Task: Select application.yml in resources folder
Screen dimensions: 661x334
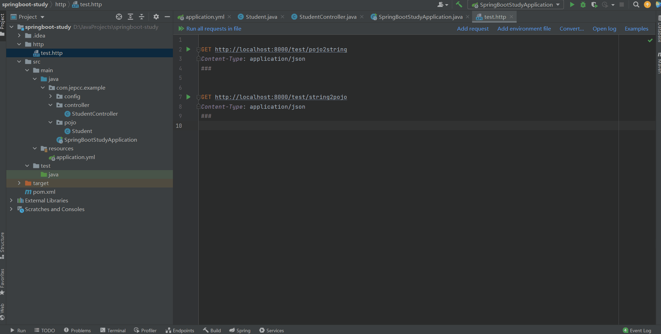Action: point(75,157)
